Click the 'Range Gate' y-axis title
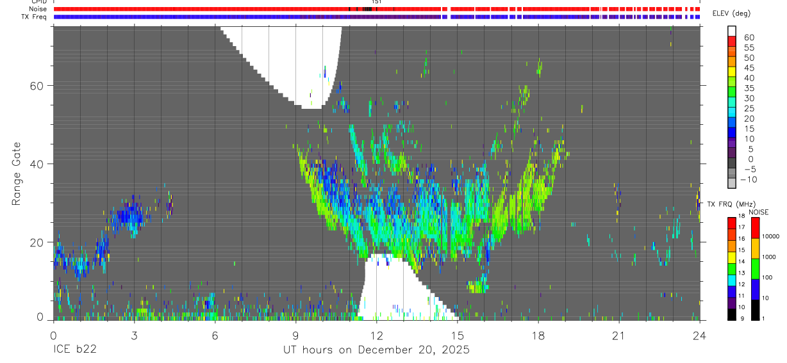Viewport: 787px width, 363px height. pos(17,173)
